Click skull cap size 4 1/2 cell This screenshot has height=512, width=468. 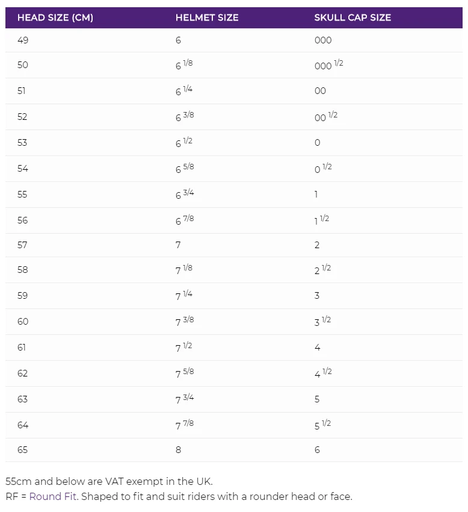323,373
